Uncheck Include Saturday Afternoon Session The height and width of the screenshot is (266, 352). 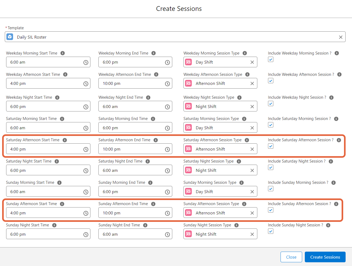click(x=270, y=146)
